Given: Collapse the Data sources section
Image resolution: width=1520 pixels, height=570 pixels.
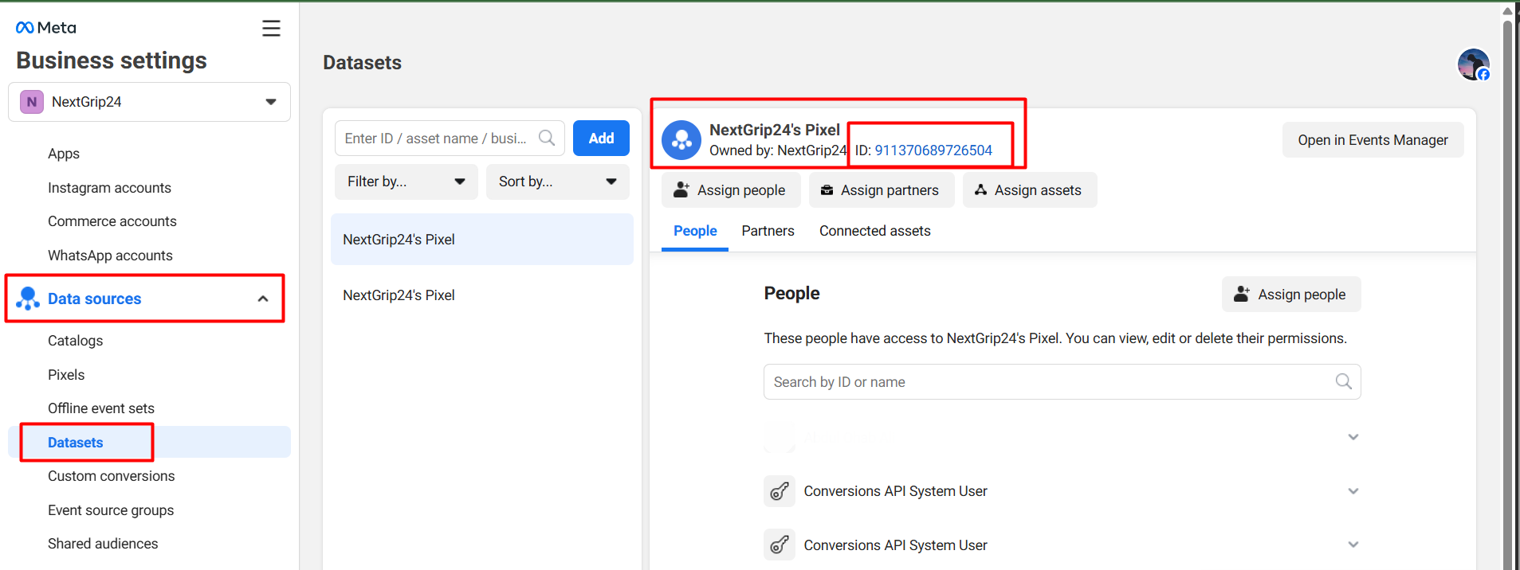Looking at the screenshot, I should (263, 299).
